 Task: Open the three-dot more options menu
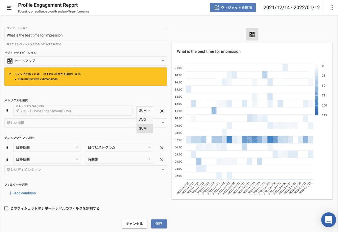[332, 8]
